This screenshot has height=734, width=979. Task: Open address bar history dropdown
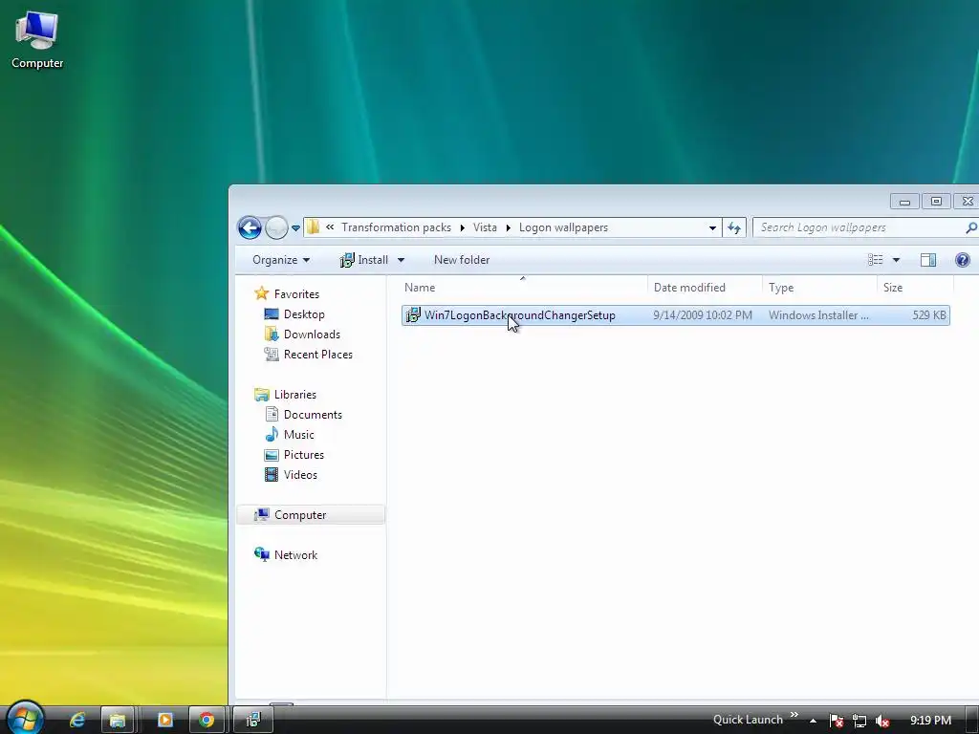[x=712, y=227]
